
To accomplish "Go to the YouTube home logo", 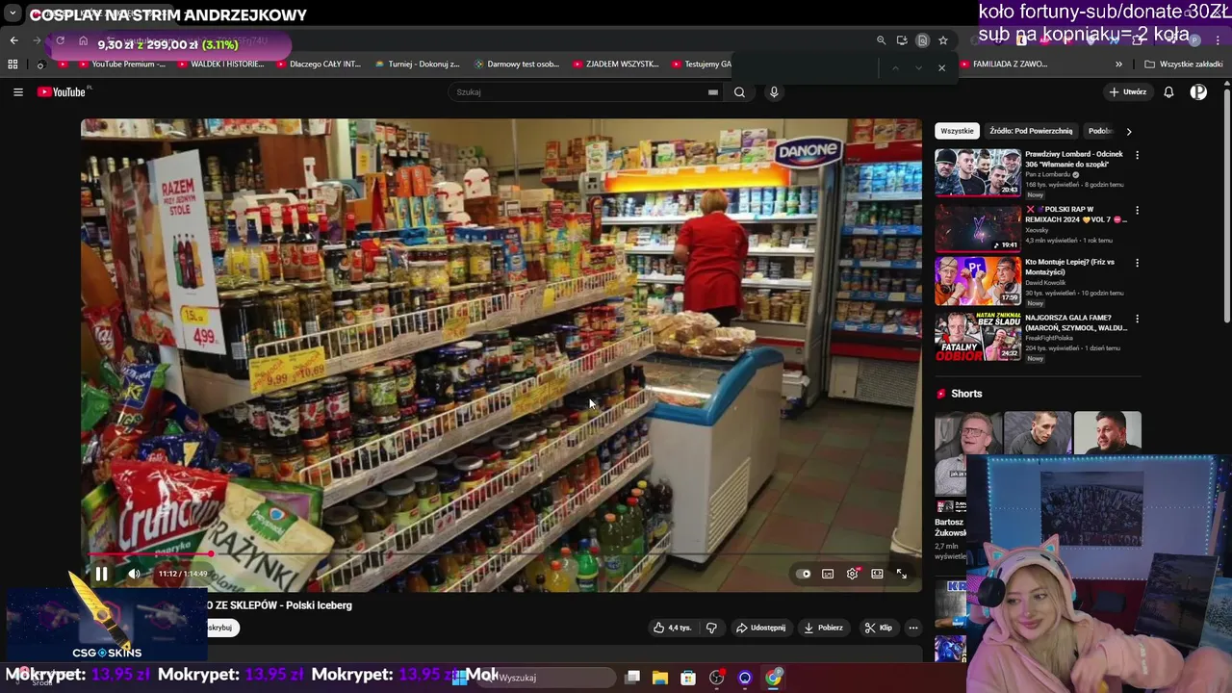I will click(64, 92).
